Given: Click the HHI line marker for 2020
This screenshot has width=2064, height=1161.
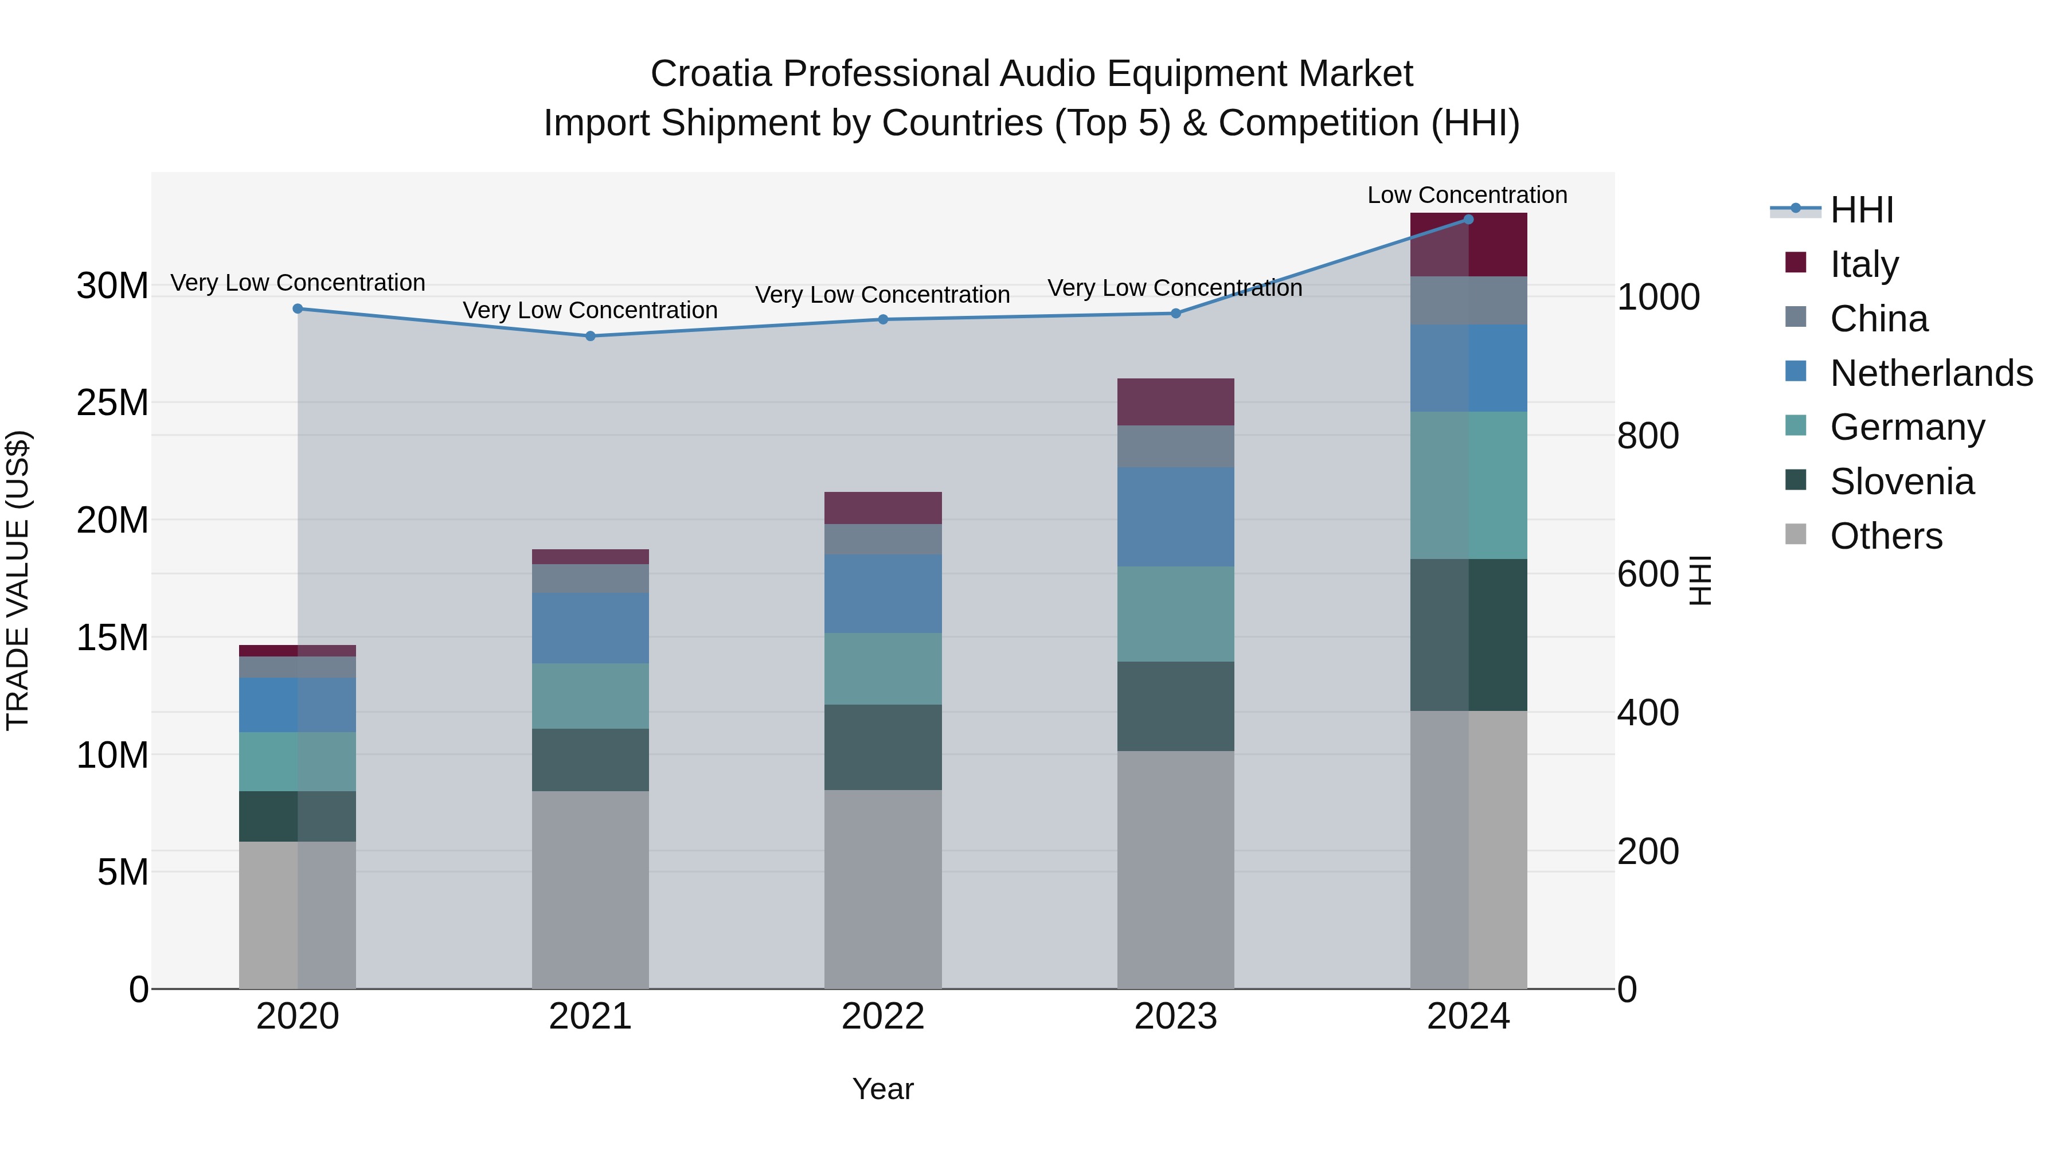Looking at the screenshot, I should tap(298, 308).
